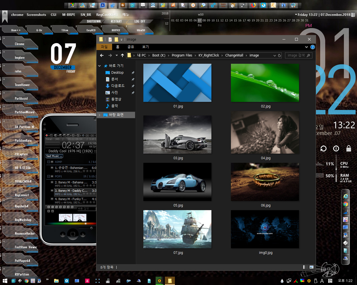Screen dimensions: 357x285
Task: Select thumbnail of 07.jpg ship image
Action: point(177,229)
